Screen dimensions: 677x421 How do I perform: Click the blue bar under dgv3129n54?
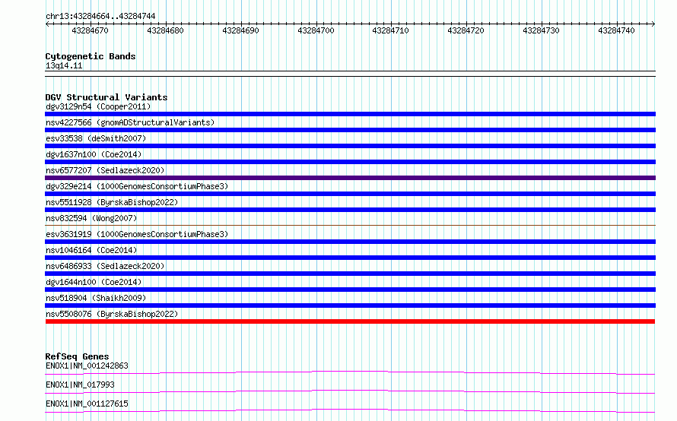tap(350, 114)
